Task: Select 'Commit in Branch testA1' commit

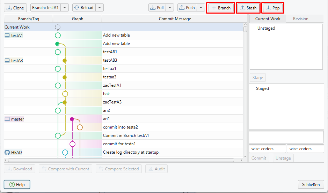Action: 126,136
